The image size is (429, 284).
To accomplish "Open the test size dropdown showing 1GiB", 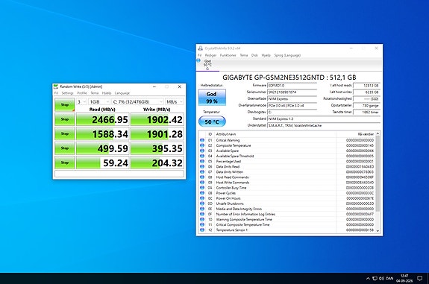I will (x=99, y=101).
